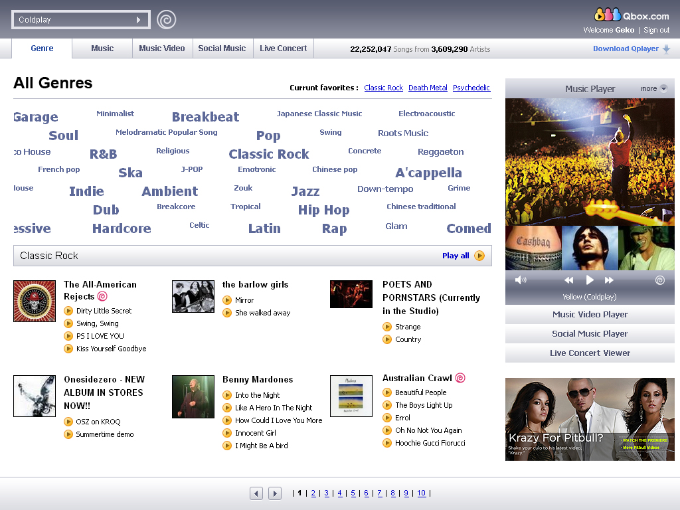Click the play button in Music Player
This screenshot has width=680, height=510.
[590, 280]
